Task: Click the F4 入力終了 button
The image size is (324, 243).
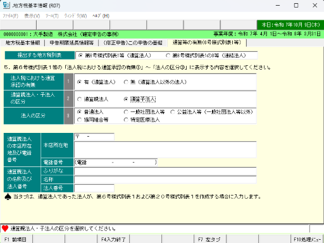Action: pos(113,239)
